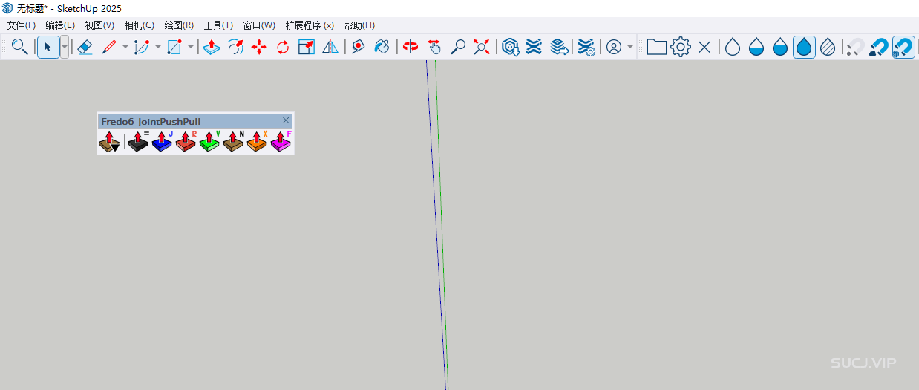Select the brown 'N' Normal Push Pull tool
The image size is (919, 390).
[233, 141]
